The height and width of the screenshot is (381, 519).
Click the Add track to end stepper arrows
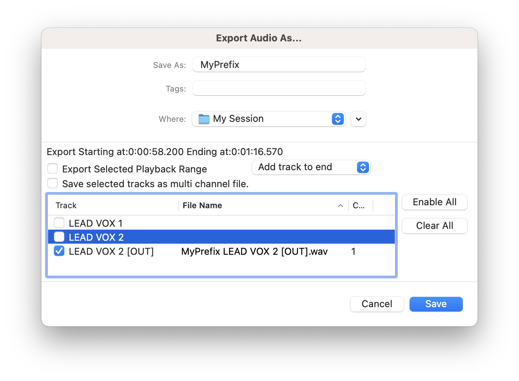point(363,167)
